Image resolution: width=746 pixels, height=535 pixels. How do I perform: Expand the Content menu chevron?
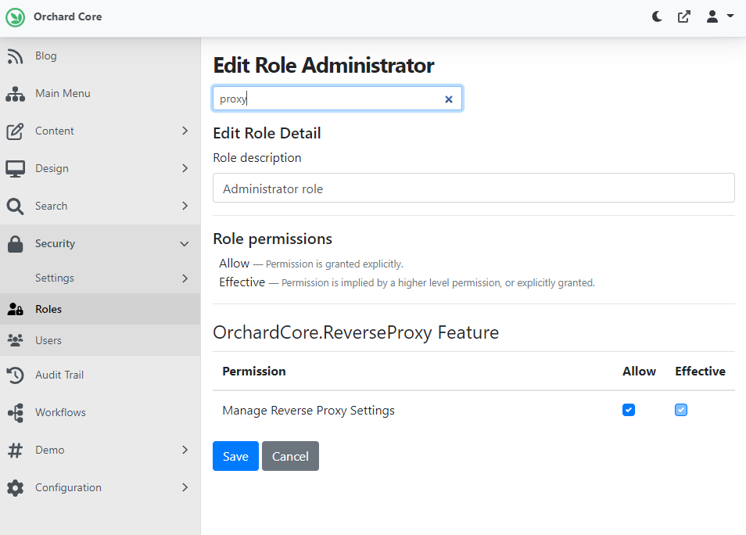point(185,131)
